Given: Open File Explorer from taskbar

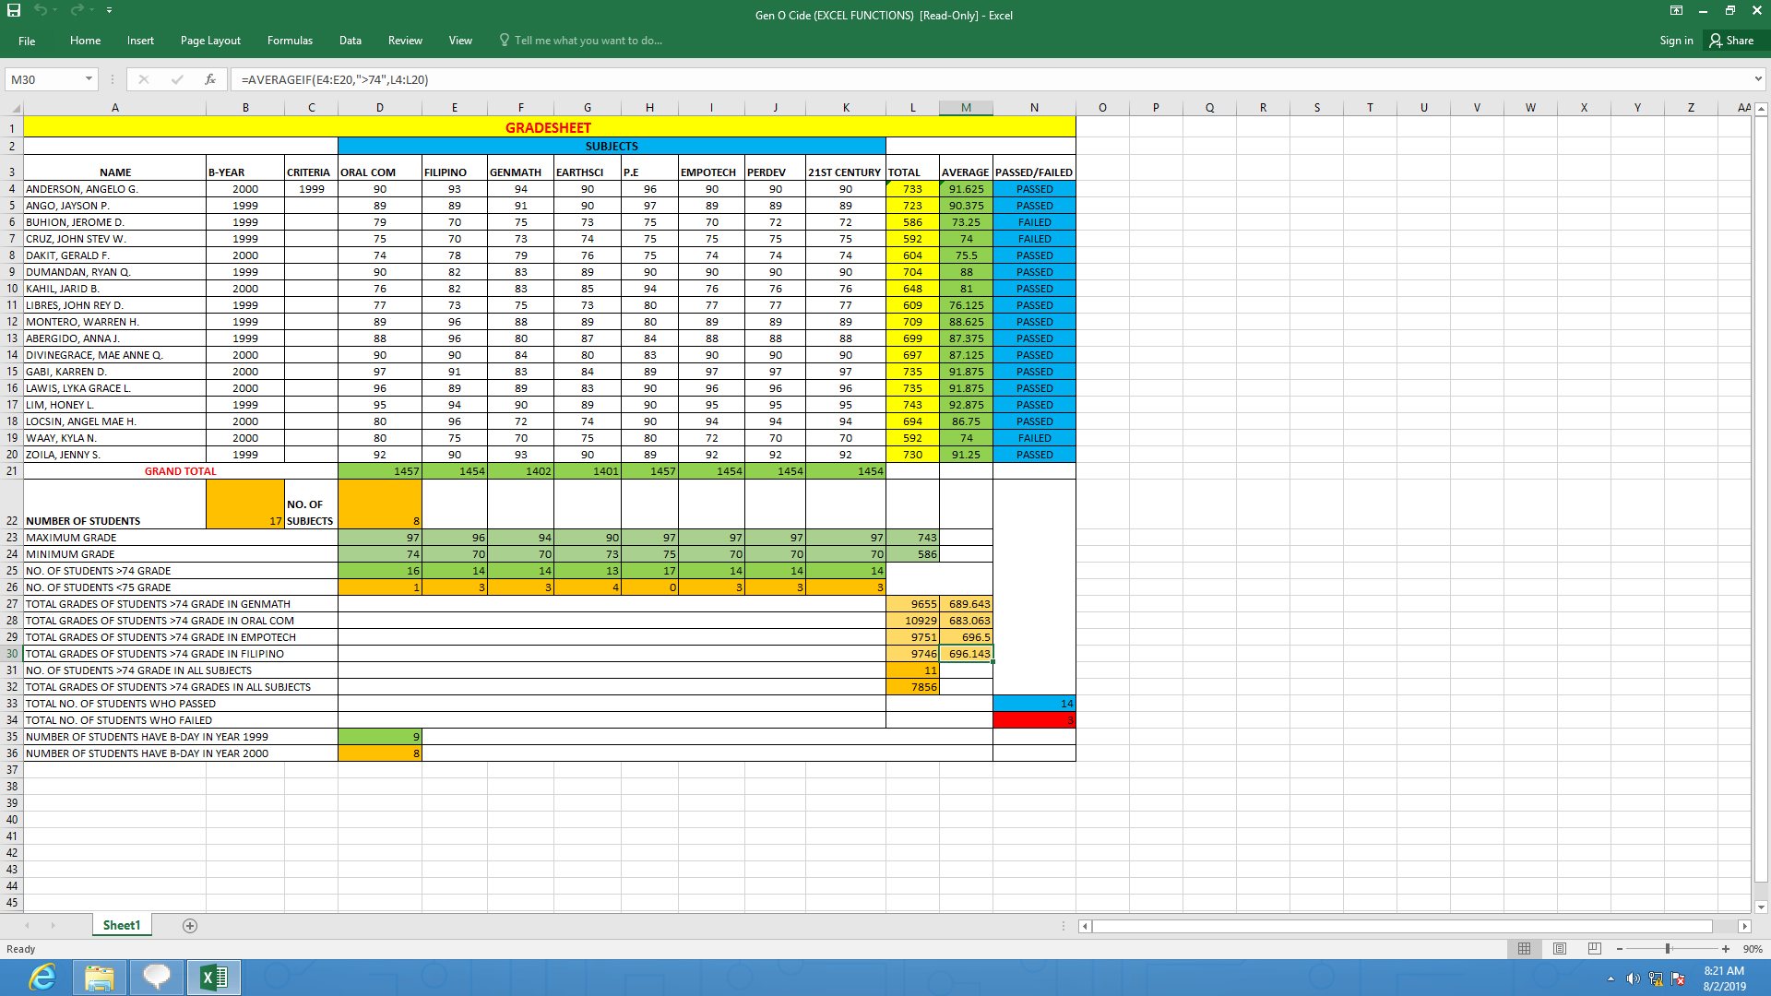Looking at the screenshot, I should 99,978.
